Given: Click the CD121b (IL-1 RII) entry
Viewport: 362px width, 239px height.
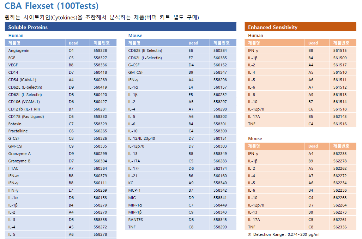Looking at the screenshot, I should coord(24,109).
